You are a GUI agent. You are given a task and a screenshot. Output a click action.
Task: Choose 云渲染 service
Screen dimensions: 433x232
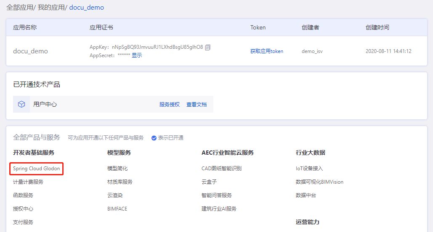115,195
